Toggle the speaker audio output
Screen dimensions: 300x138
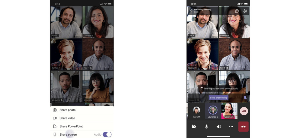(219, 127)
